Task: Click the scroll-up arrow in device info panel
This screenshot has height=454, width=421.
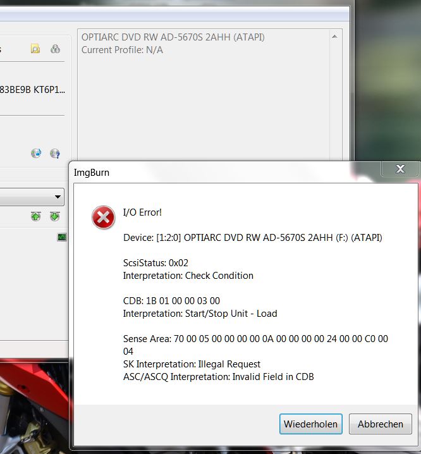Action: [x=335, y=37]
